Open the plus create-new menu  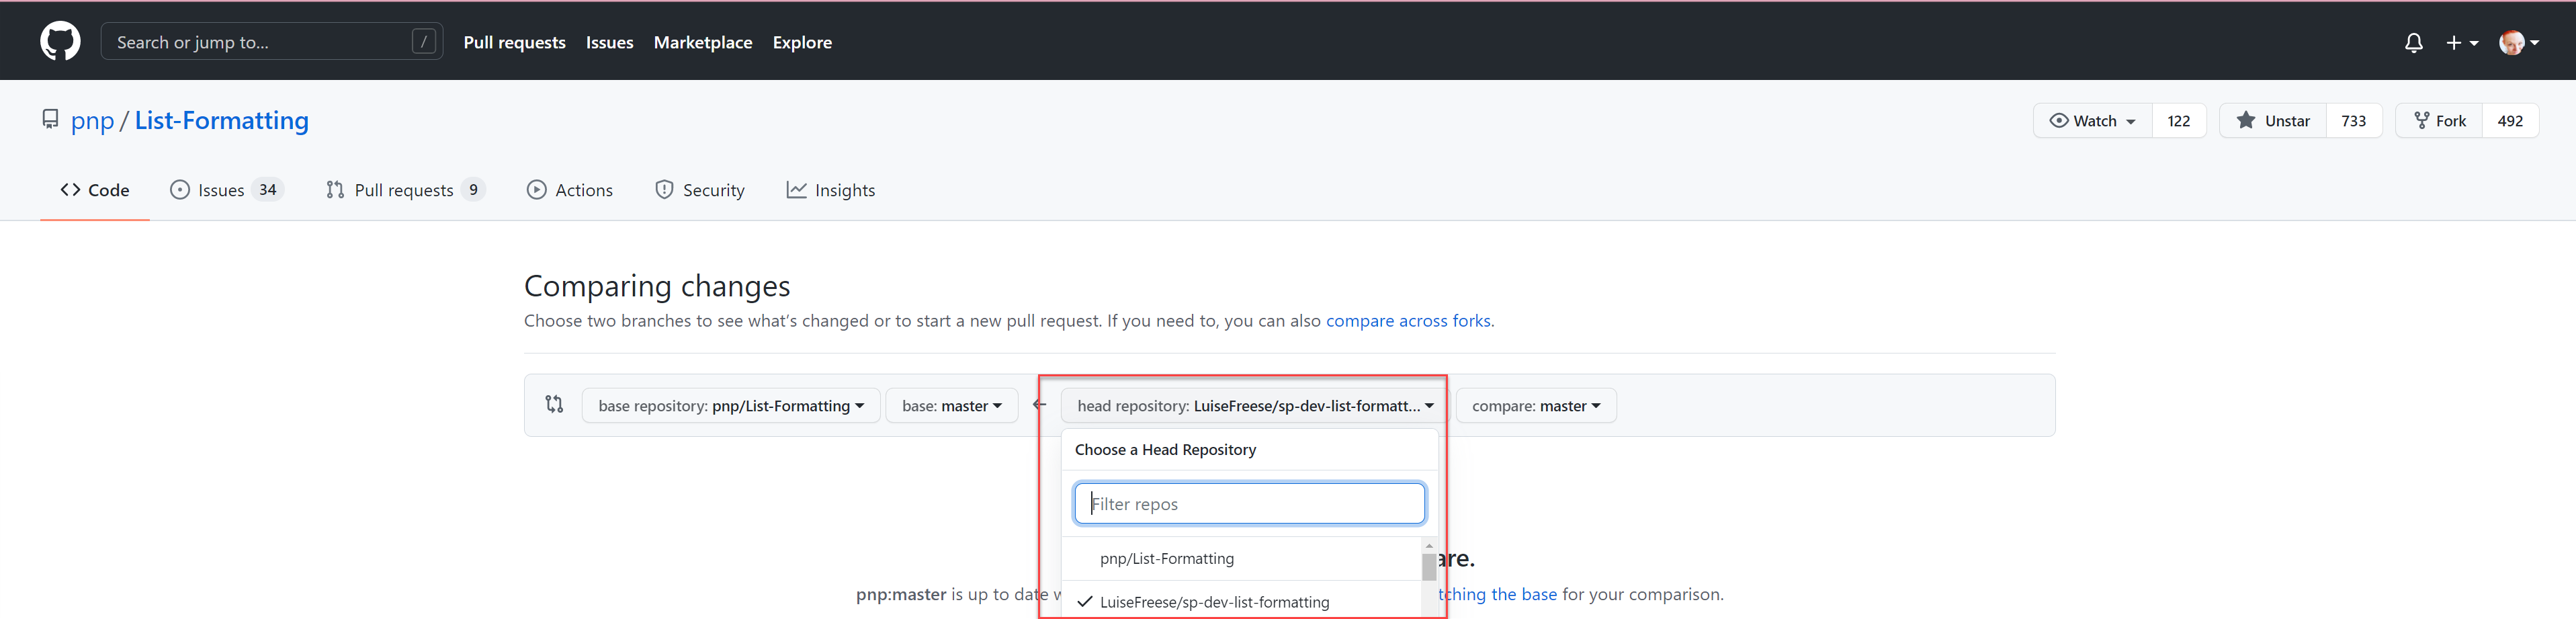pos(2461,42)
